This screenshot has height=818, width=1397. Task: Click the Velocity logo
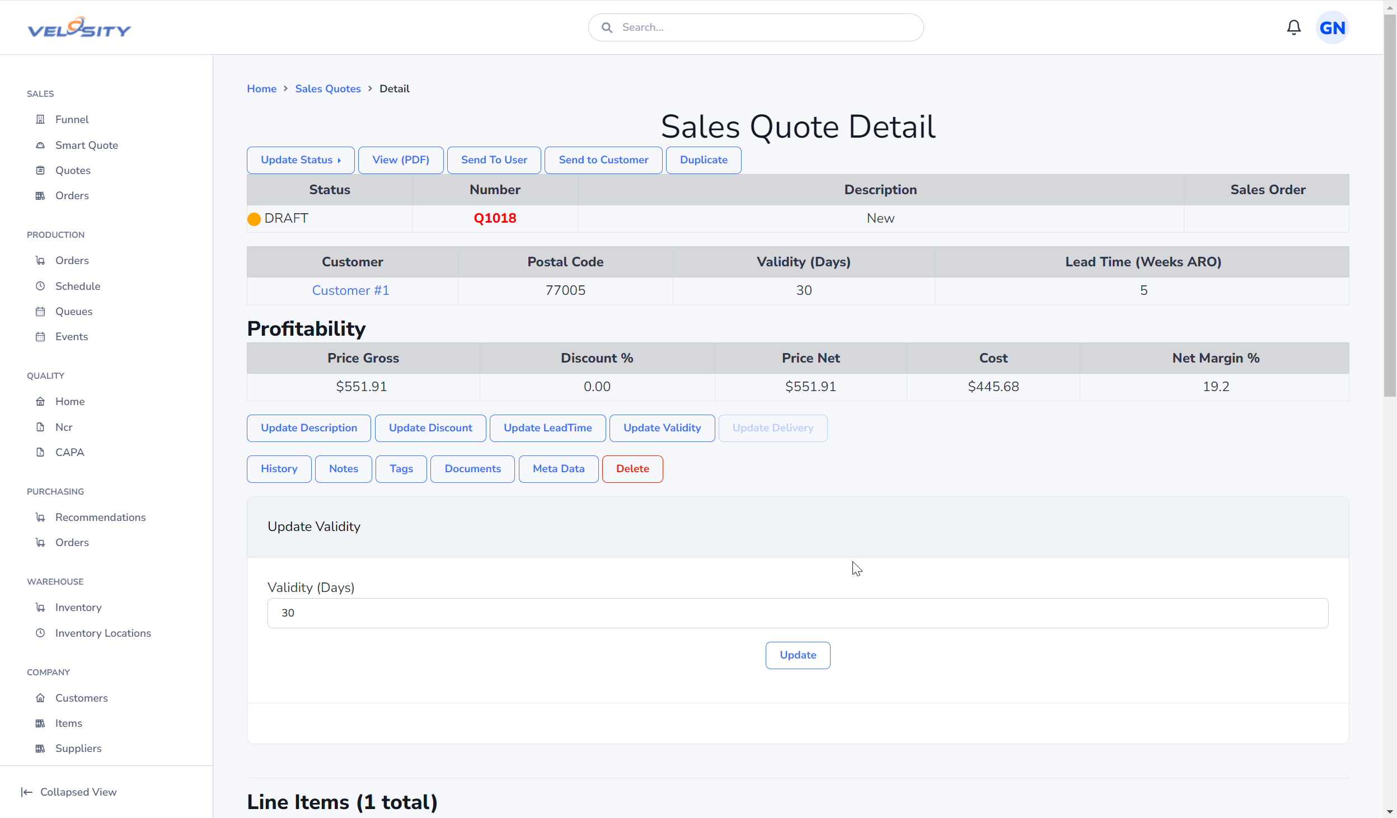pyautogui.click(x=79, y=27)
